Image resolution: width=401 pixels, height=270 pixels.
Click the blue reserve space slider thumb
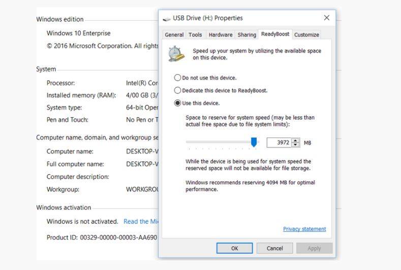254,142
